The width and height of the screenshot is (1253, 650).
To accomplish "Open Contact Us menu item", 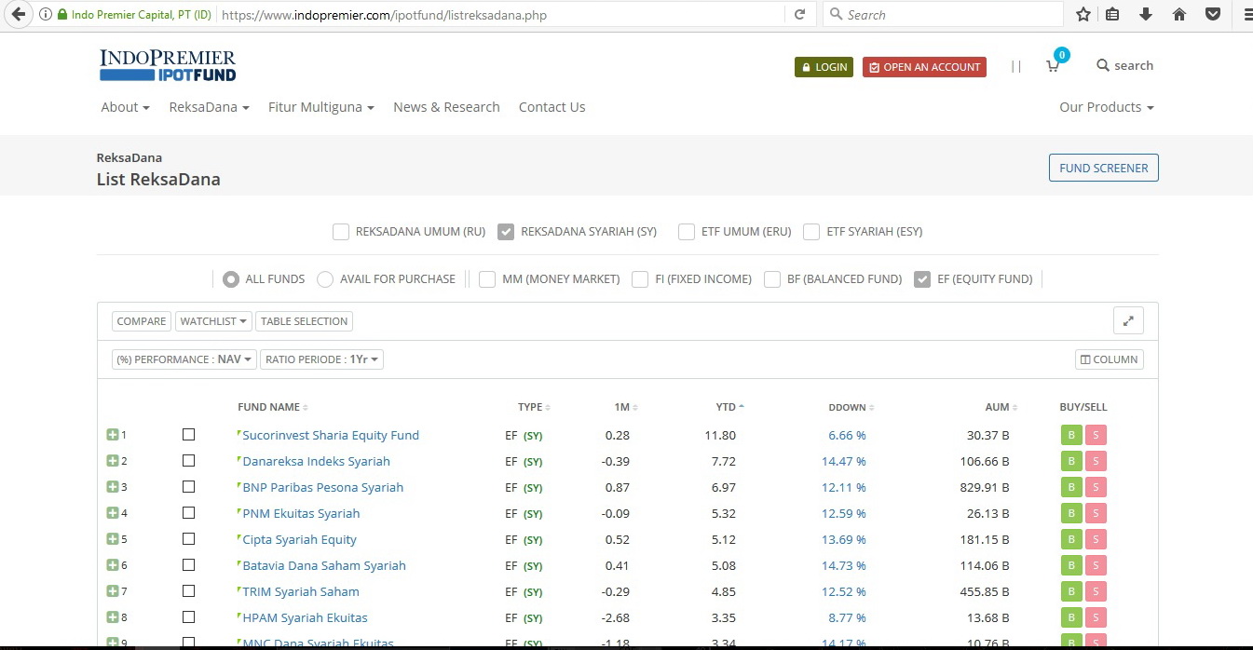I will tap(552, 107).
